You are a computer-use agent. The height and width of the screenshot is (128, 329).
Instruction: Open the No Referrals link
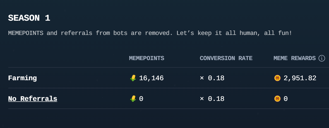[33, 99]
